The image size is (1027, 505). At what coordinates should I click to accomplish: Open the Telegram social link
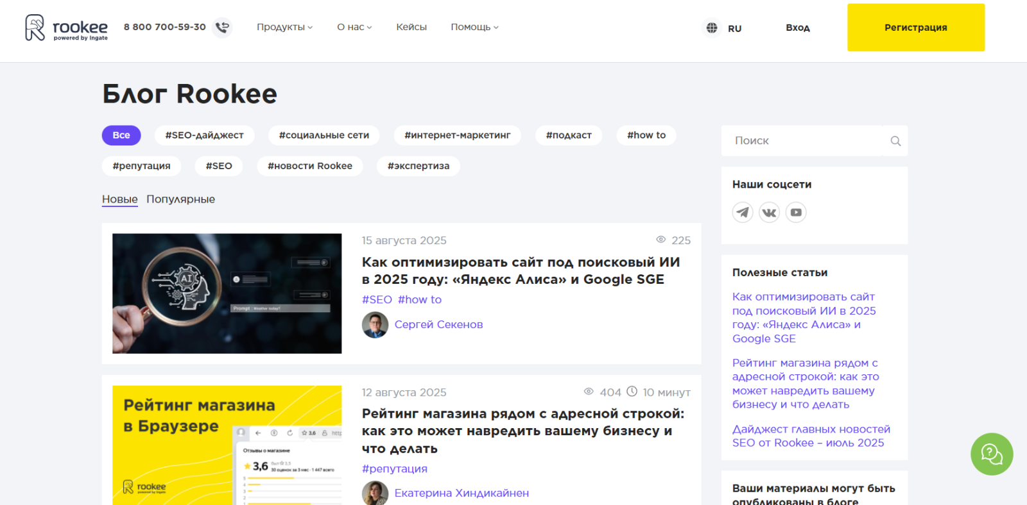[x=743, y=212]
